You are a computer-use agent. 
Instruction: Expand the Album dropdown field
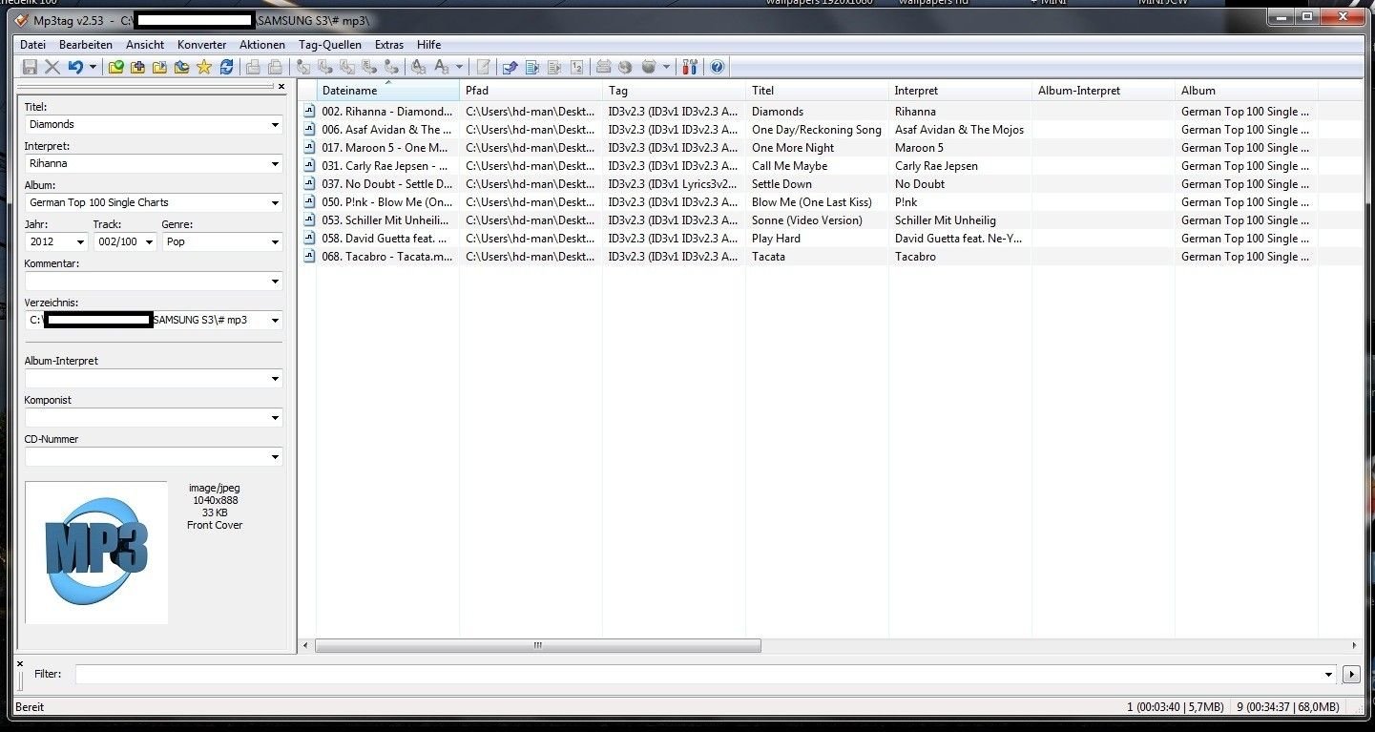click(x=275, y=203)
